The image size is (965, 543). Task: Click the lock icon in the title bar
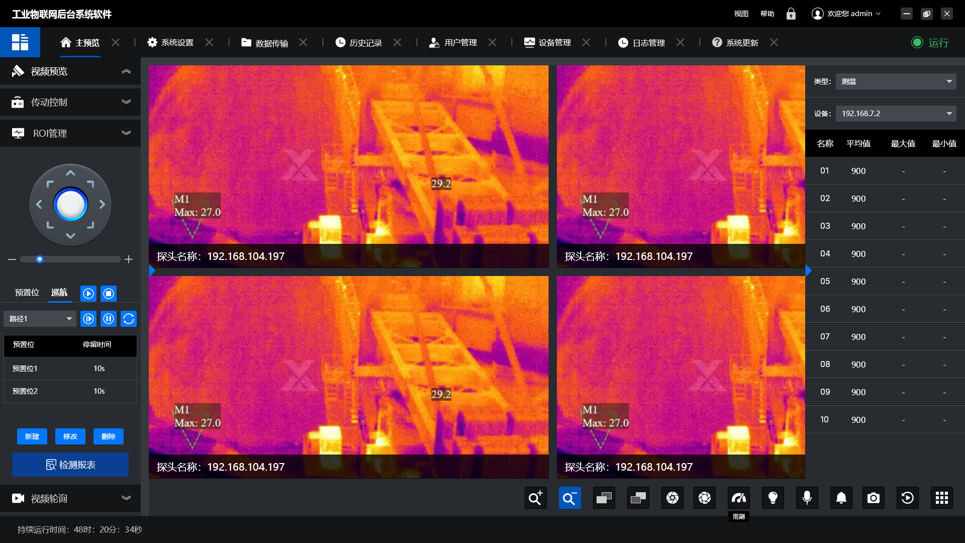coord(791,14)
